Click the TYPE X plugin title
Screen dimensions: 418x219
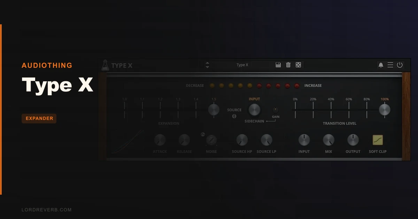tap(122, 65)
